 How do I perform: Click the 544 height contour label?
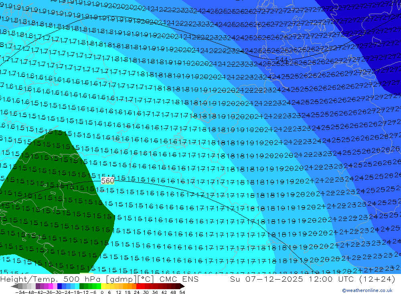click(x=282, y=60)
